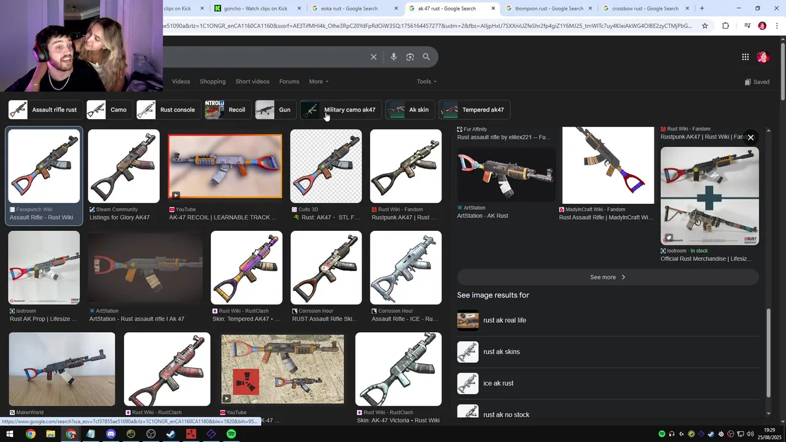
Task: Clear the search box with the X icon
Action: (x=373, y=56)
